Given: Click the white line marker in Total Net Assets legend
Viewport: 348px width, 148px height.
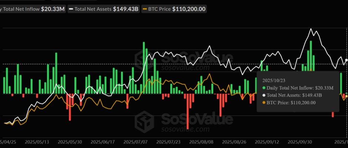Looking at the screenshot, I should pos(72,9).
